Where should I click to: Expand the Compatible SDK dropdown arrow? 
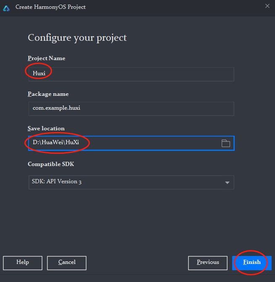227,182
